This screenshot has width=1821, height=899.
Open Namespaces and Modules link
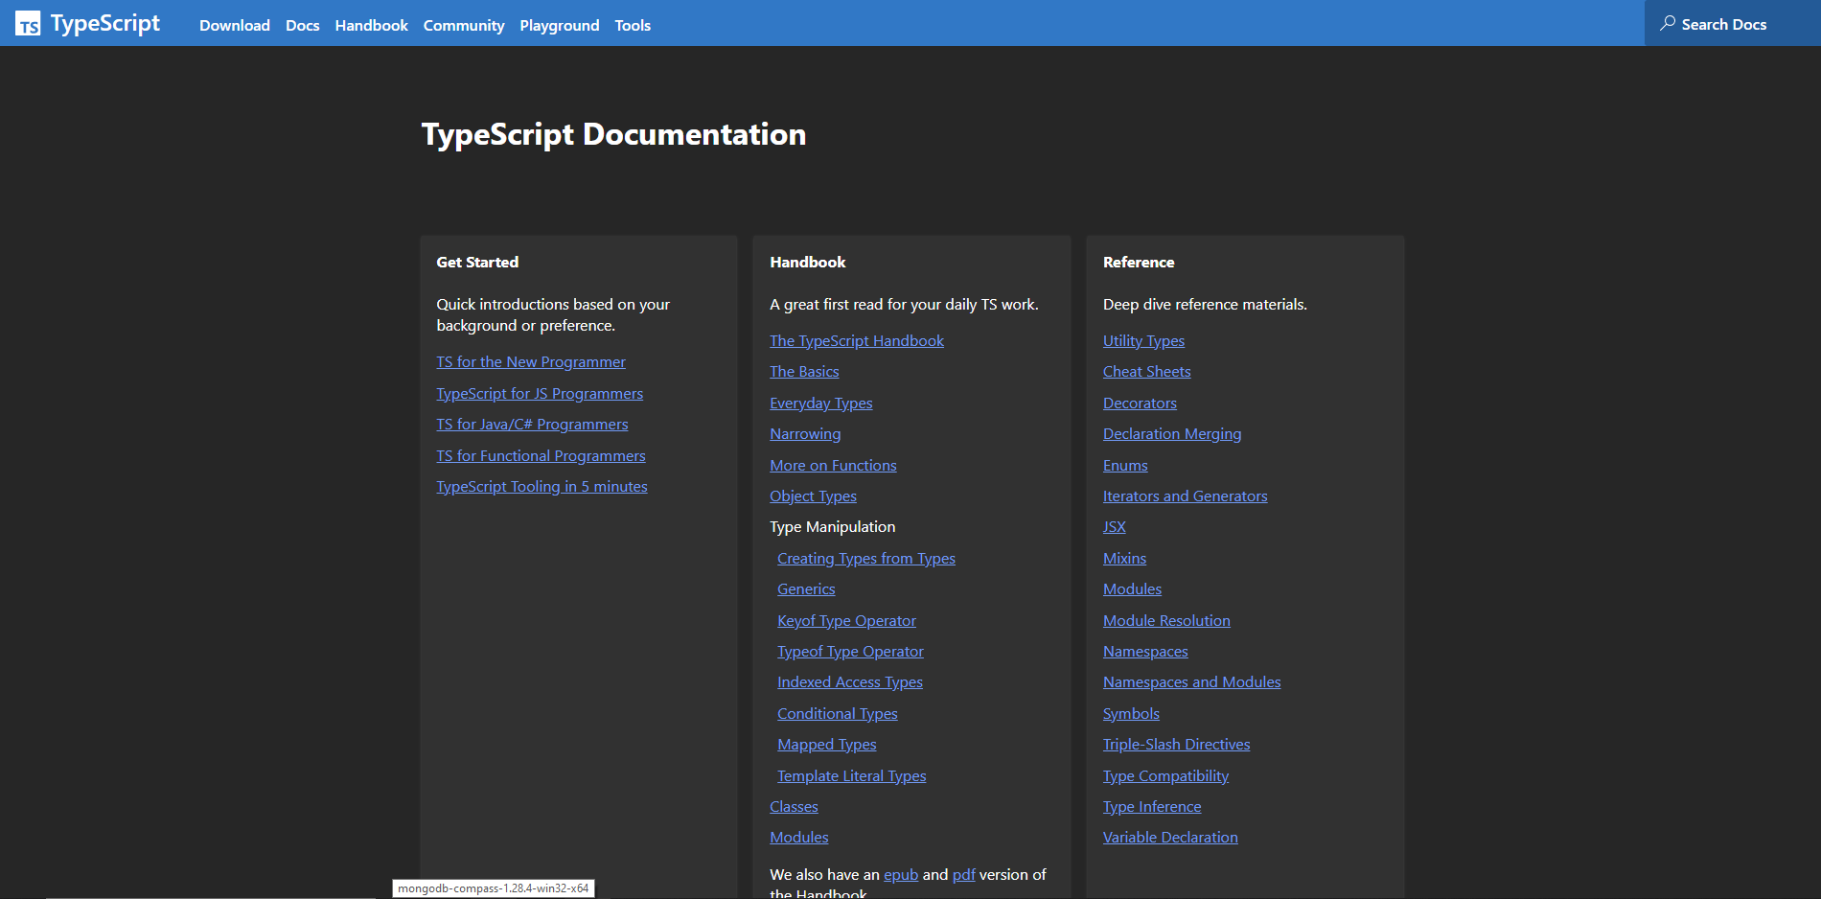pyautogui.click(x=1192, y=682)
